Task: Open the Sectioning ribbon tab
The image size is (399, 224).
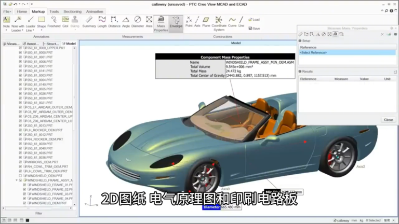Action: point(73,11)
